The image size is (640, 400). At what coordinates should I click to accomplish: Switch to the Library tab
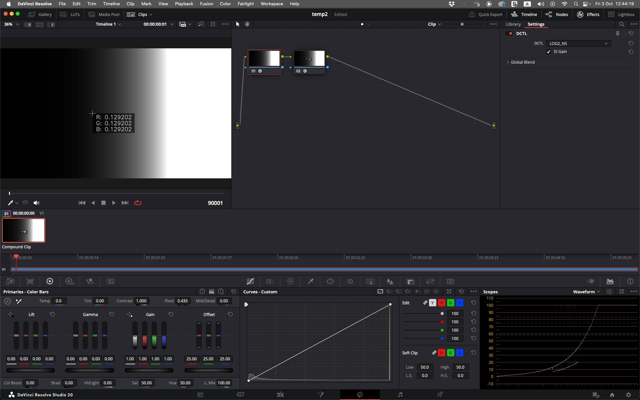pyautogui.click(x=513, y=24)
